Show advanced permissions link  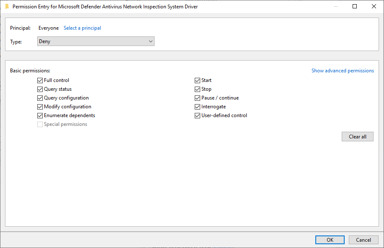tap(343, 71)
